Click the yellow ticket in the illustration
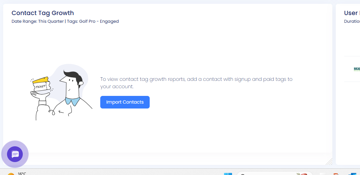The height and width of the screenshot is (175, 360). point(40,84)
